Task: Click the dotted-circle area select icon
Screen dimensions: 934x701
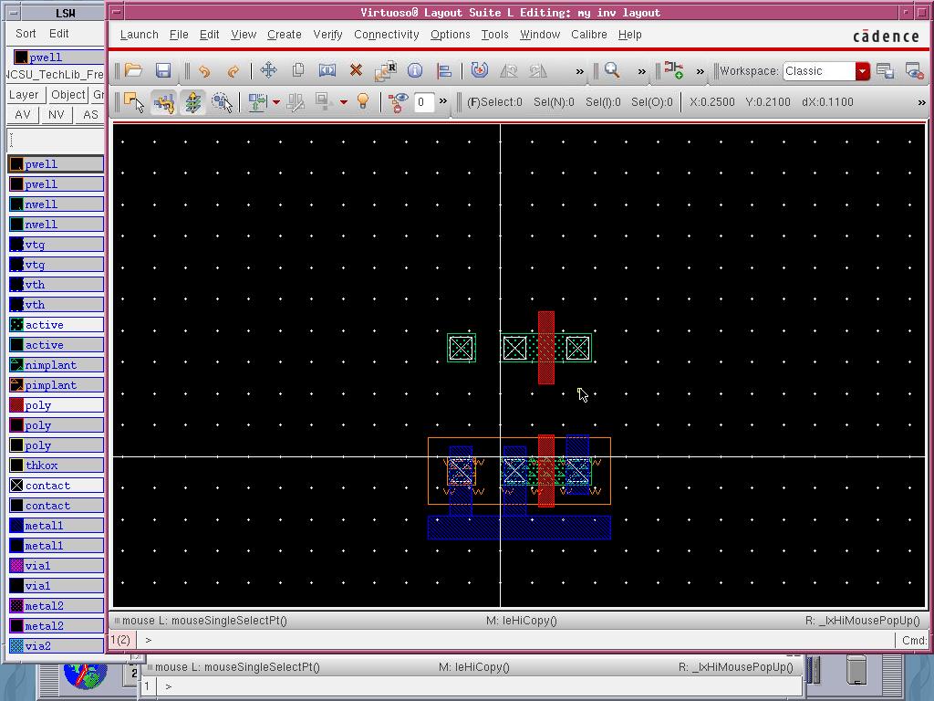Action: click(x=223, y=102)
